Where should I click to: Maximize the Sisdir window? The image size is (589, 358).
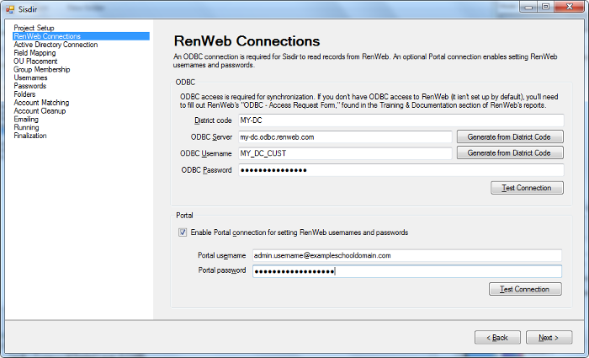tap(546, 7)
